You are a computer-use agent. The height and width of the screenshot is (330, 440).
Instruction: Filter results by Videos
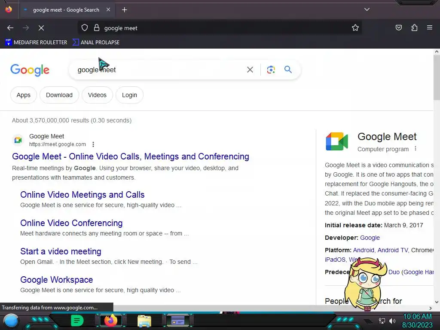[97, 95]
